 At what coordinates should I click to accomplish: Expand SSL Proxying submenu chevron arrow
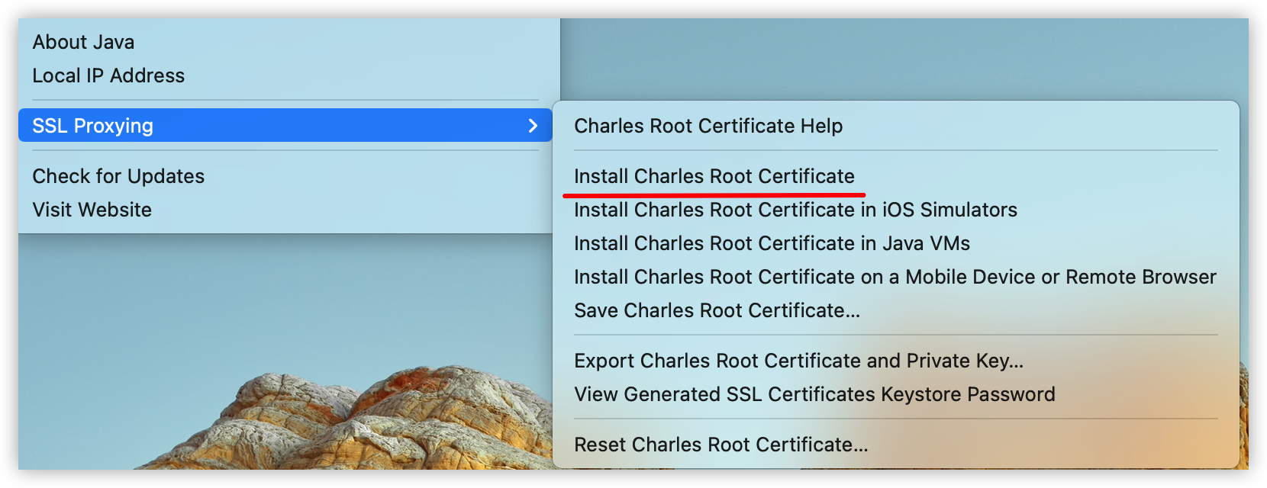pyautogui.click(x=533, y=125)
